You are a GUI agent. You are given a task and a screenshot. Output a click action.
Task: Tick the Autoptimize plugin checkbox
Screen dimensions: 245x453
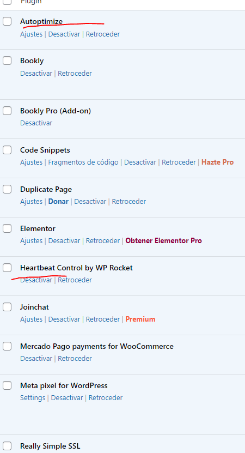point(7,21)
